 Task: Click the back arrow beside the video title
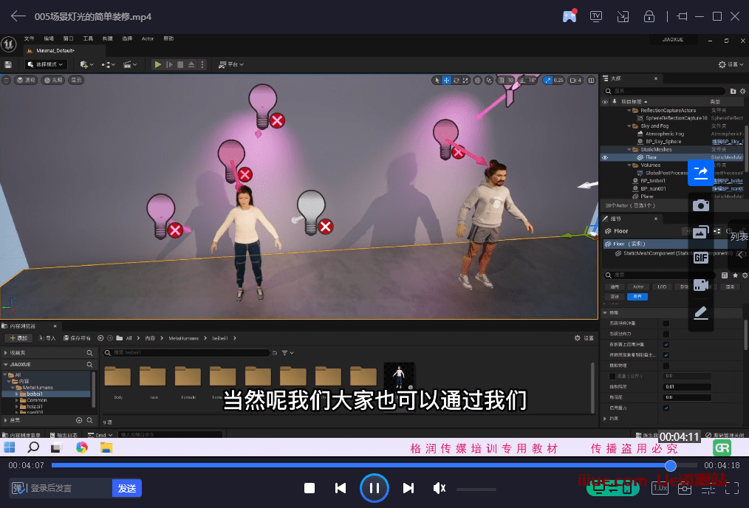(18, 16)
